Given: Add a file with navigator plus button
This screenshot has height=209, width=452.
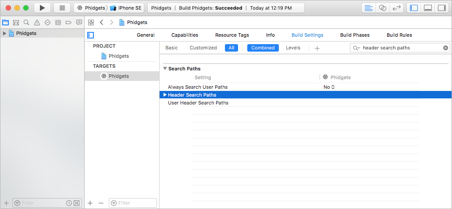Looking at the screenshot, I should click(x=7, y=203).
